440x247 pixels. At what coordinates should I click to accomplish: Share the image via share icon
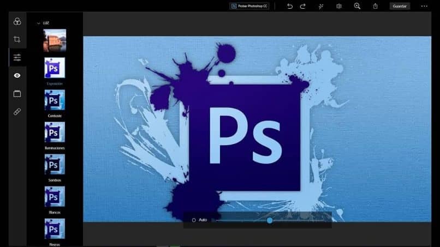[x=375, y=6]
